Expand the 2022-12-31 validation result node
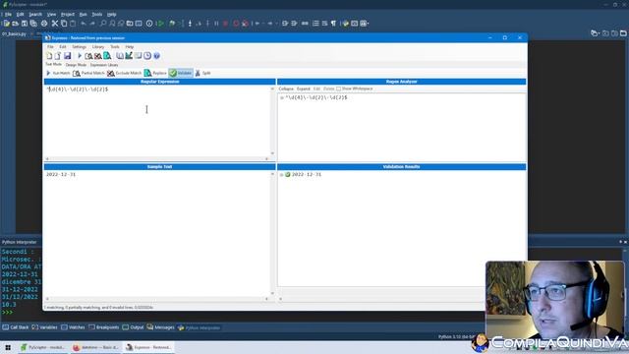 (282, 175)
